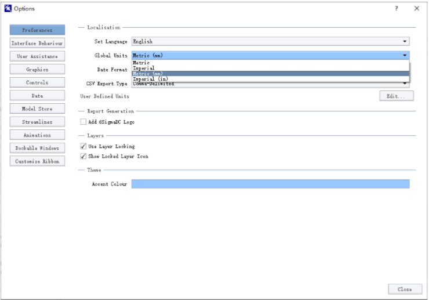Viewport: 429px width, 300px height.
Task: Uncheck Show Locked Layer Icon
Action: (83, 156)
